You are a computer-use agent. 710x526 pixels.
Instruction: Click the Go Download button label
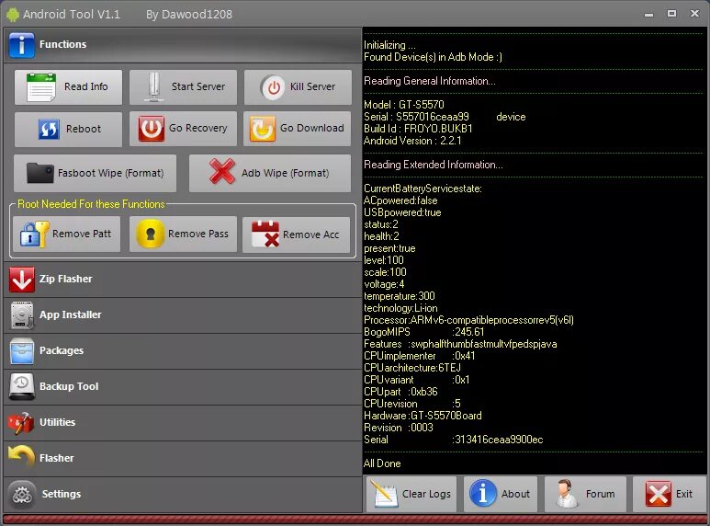[312, 129]
